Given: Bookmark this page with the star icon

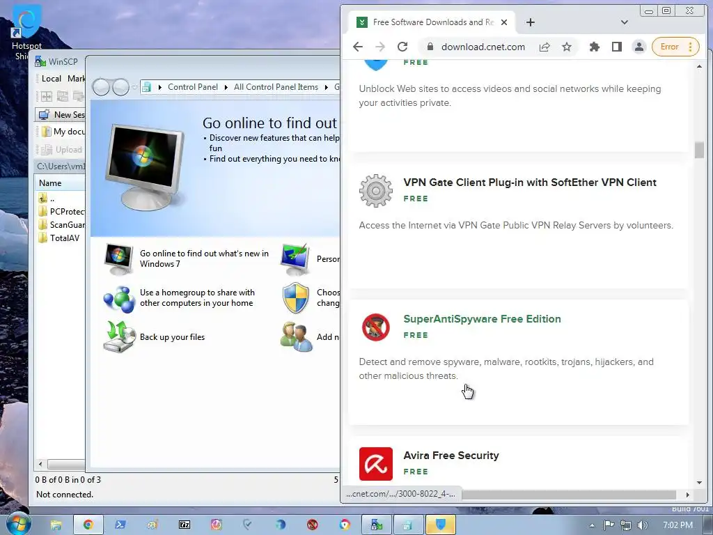Looking at the screenshot, I should point(567,47).
